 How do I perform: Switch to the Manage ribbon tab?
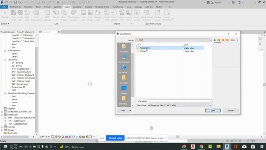click(138, 7)
